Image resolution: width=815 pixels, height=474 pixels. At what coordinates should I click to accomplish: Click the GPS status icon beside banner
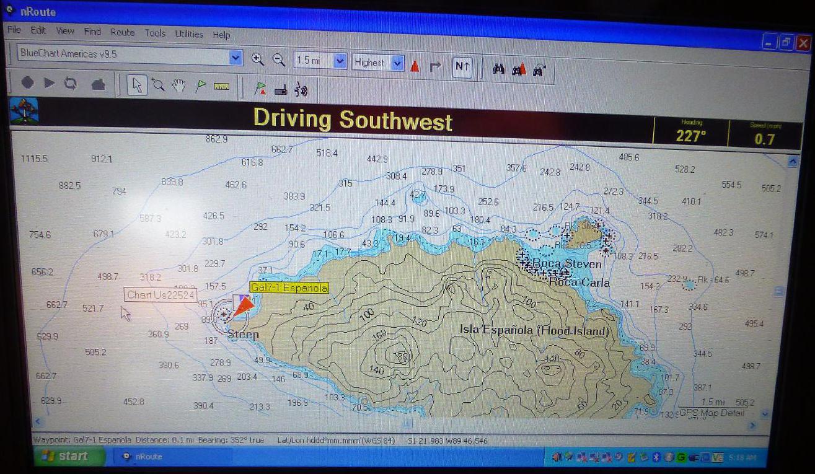(x=25, y=112)
